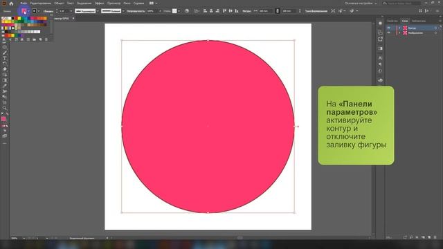Switch to the Слои panel tab

point(405,21)
